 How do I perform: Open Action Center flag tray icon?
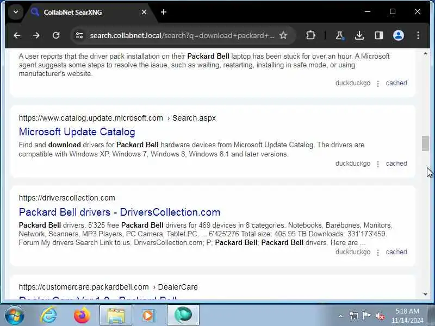pyautogui.click(x=366, y=316)
